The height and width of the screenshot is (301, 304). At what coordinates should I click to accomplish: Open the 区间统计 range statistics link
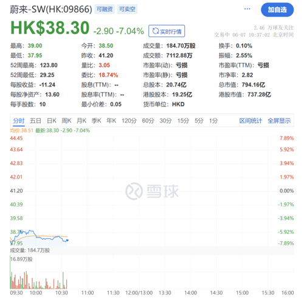click(250, 121)
